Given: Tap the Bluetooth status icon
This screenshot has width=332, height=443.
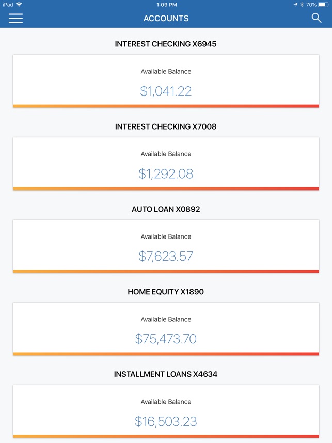Looking at the screenshot, I should point(302,5).
